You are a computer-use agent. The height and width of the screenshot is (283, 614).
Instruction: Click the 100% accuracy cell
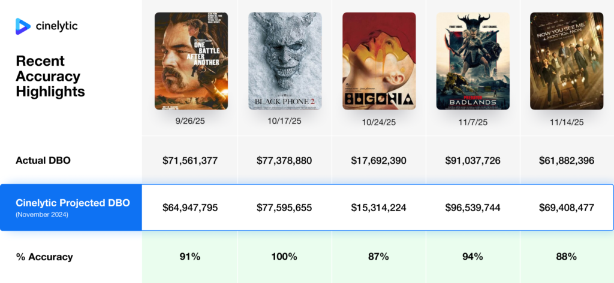coord(284,257)
